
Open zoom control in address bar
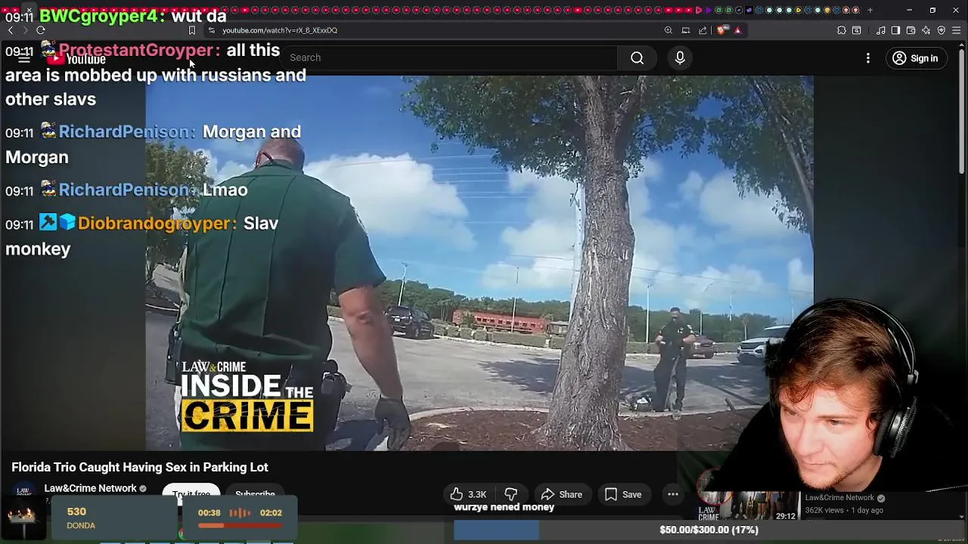(669, 30)
